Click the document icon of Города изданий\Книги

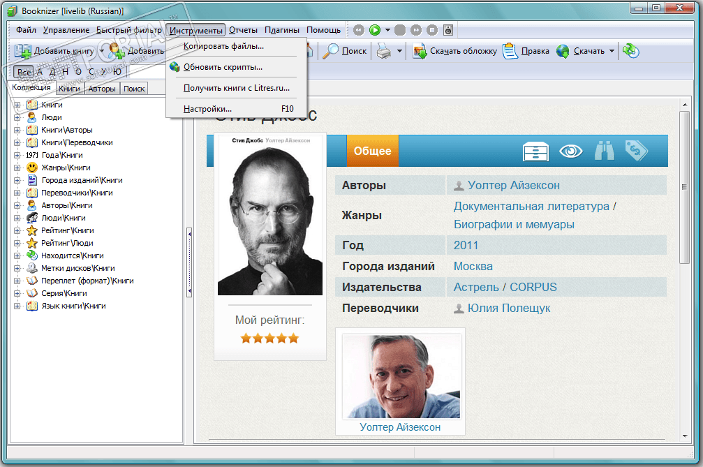click(32, 180)
